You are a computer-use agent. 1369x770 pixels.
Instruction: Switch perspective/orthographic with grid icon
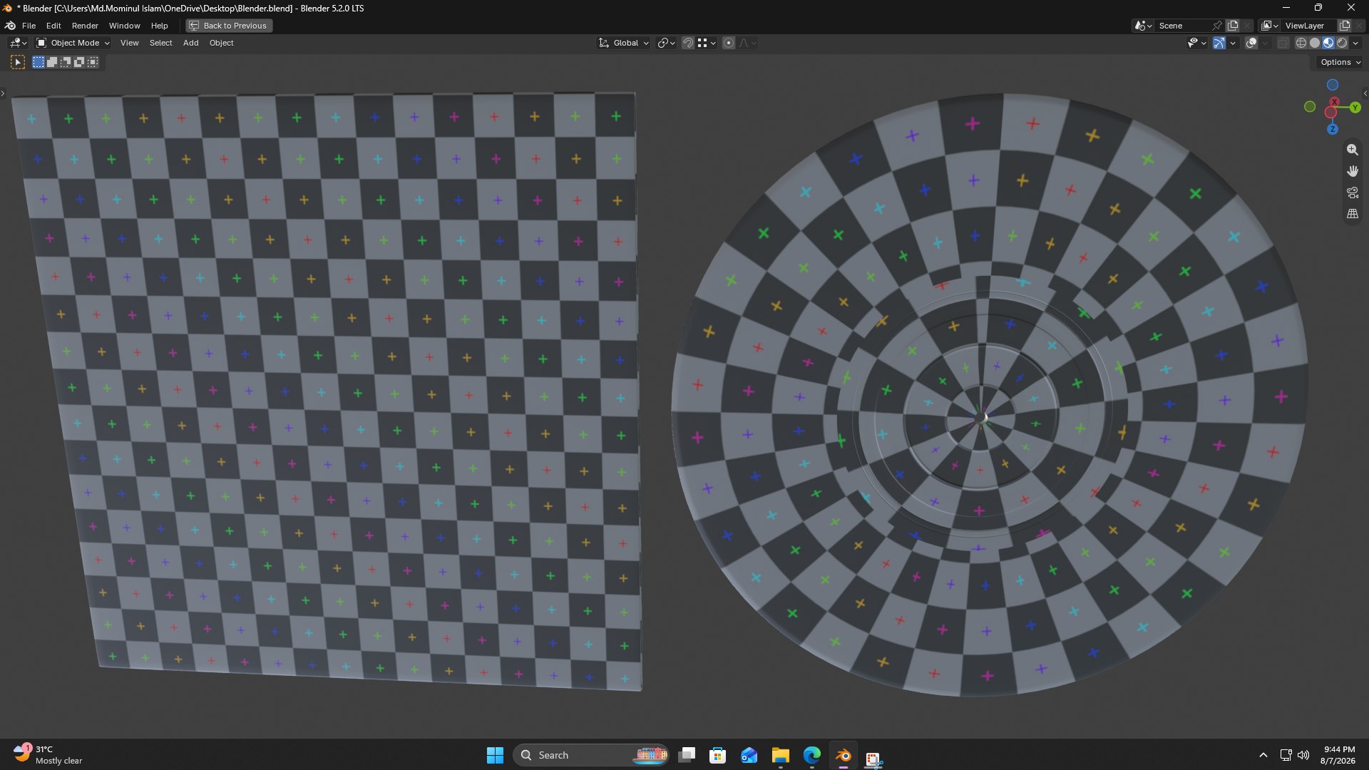tap(1352, 214)
